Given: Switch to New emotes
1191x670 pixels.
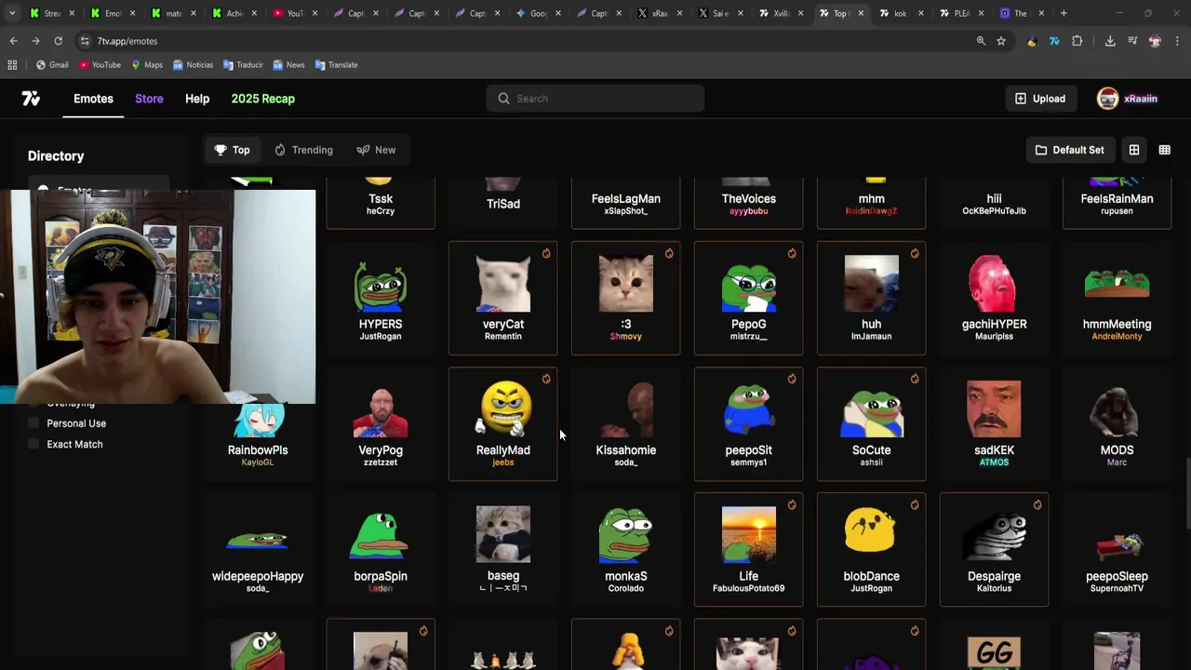Looking at the screenshot, I should (376, 150).
